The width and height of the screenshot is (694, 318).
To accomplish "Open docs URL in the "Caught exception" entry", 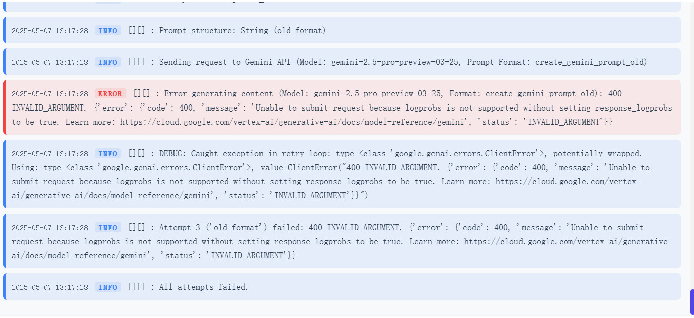I will point(568,182).
